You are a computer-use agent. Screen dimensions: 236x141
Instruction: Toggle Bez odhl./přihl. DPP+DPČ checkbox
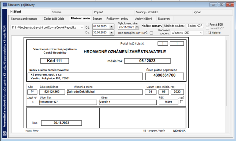click(151, 33)
